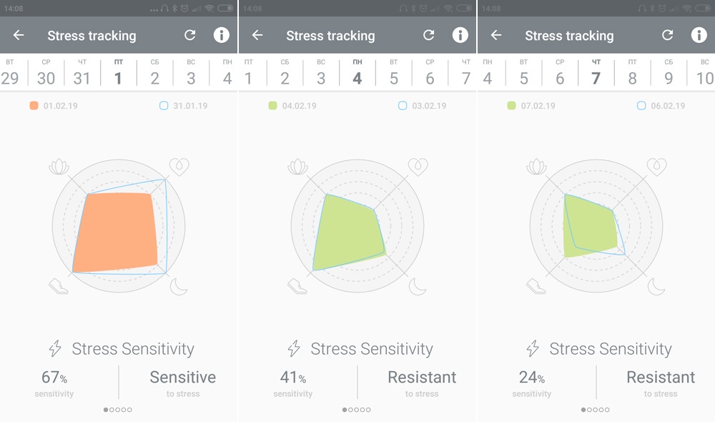The image size is (715, 422).
Task: Tap the sneaker activity icon on the right chart
Action: click(536, 286)
